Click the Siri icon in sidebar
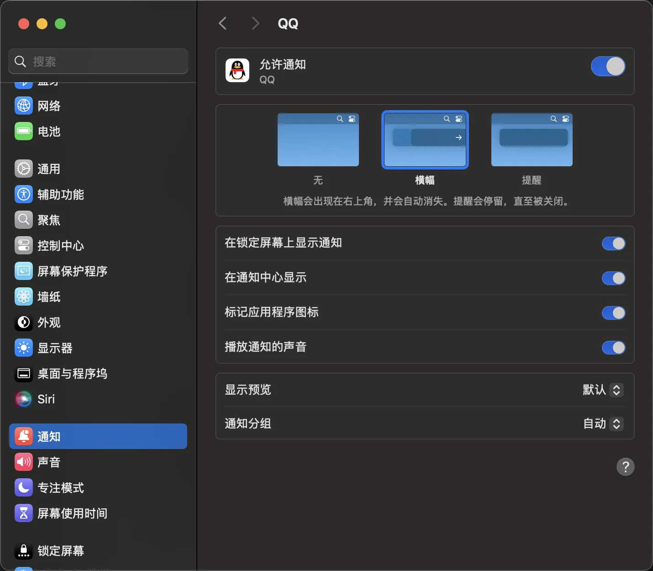The image size is (653, 571). point(24,399)
